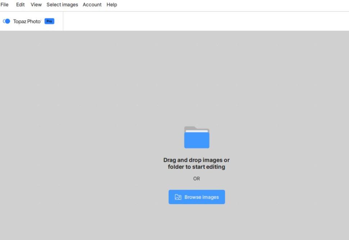This screenshot has width=349, height=240.
Task: Click the Topaz Photo logo icon
Action: tap(6, 21)
